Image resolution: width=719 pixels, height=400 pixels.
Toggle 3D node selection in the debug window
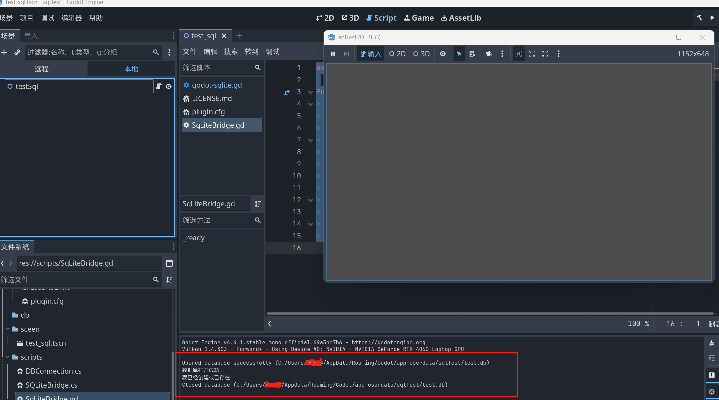(x=421, y=54)
